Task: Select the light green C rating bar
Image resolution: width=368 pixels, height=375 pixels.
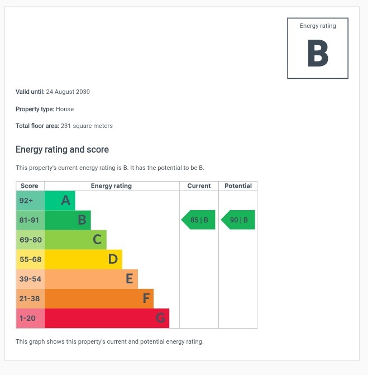Action: coord(75,240)
